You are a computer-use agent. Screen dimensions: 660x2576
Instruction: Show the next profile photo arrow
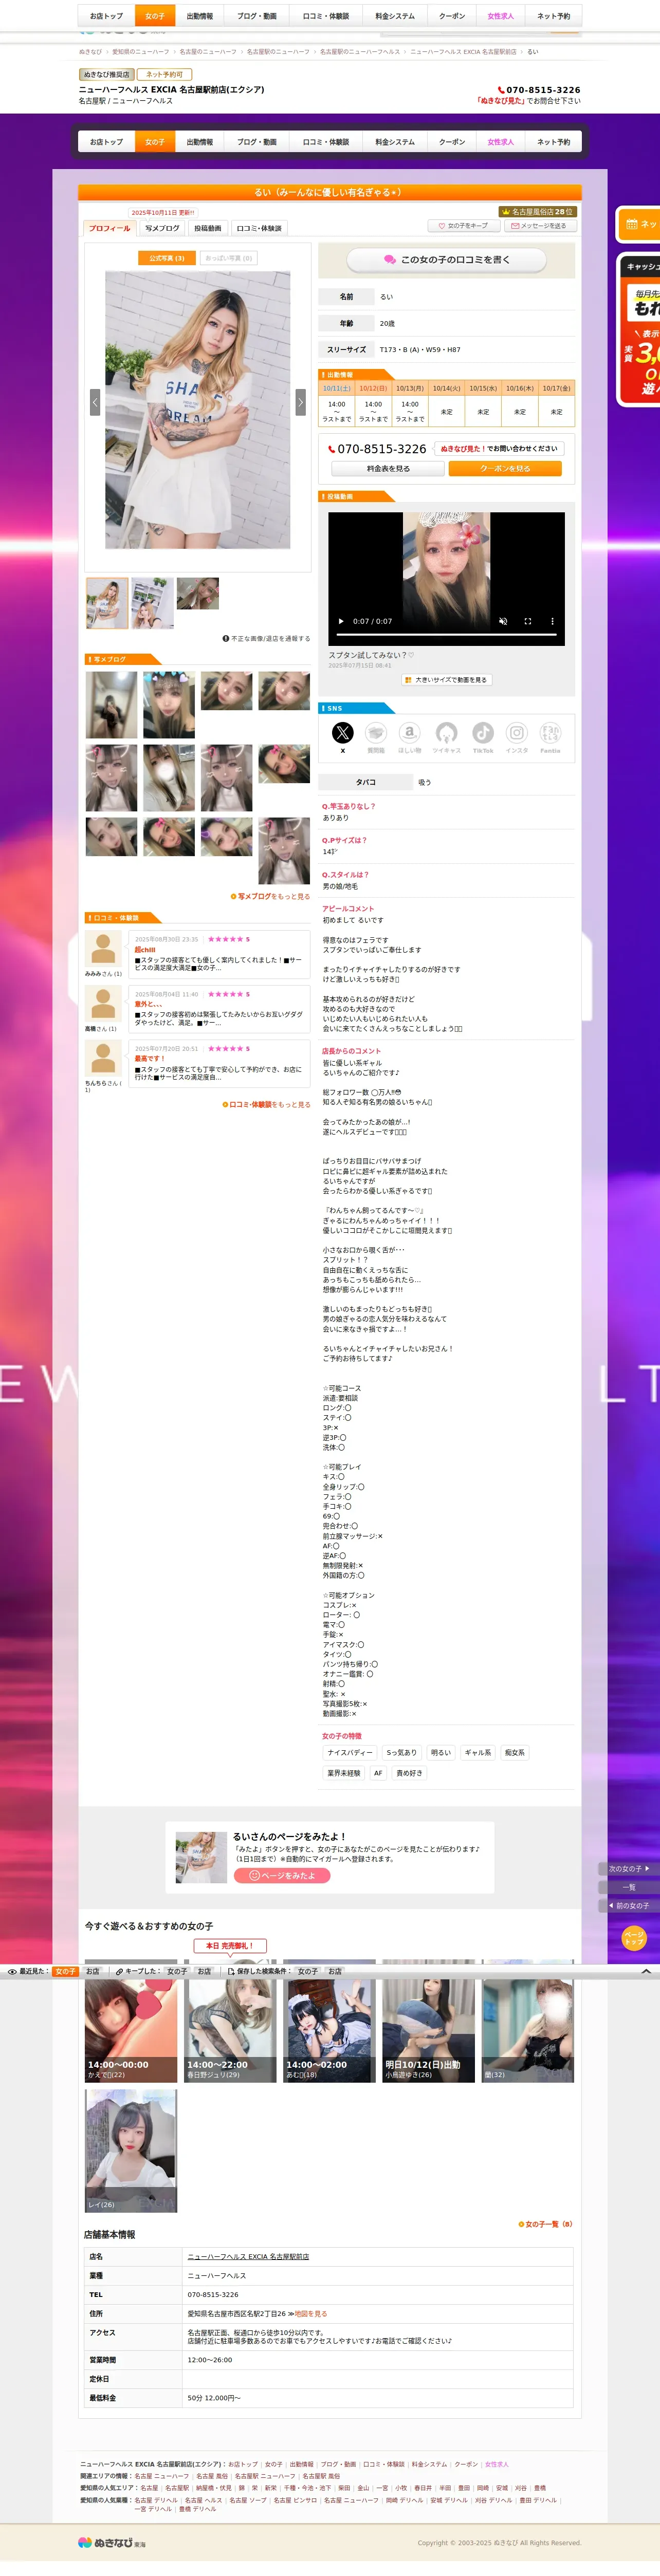tap(300, 401)
